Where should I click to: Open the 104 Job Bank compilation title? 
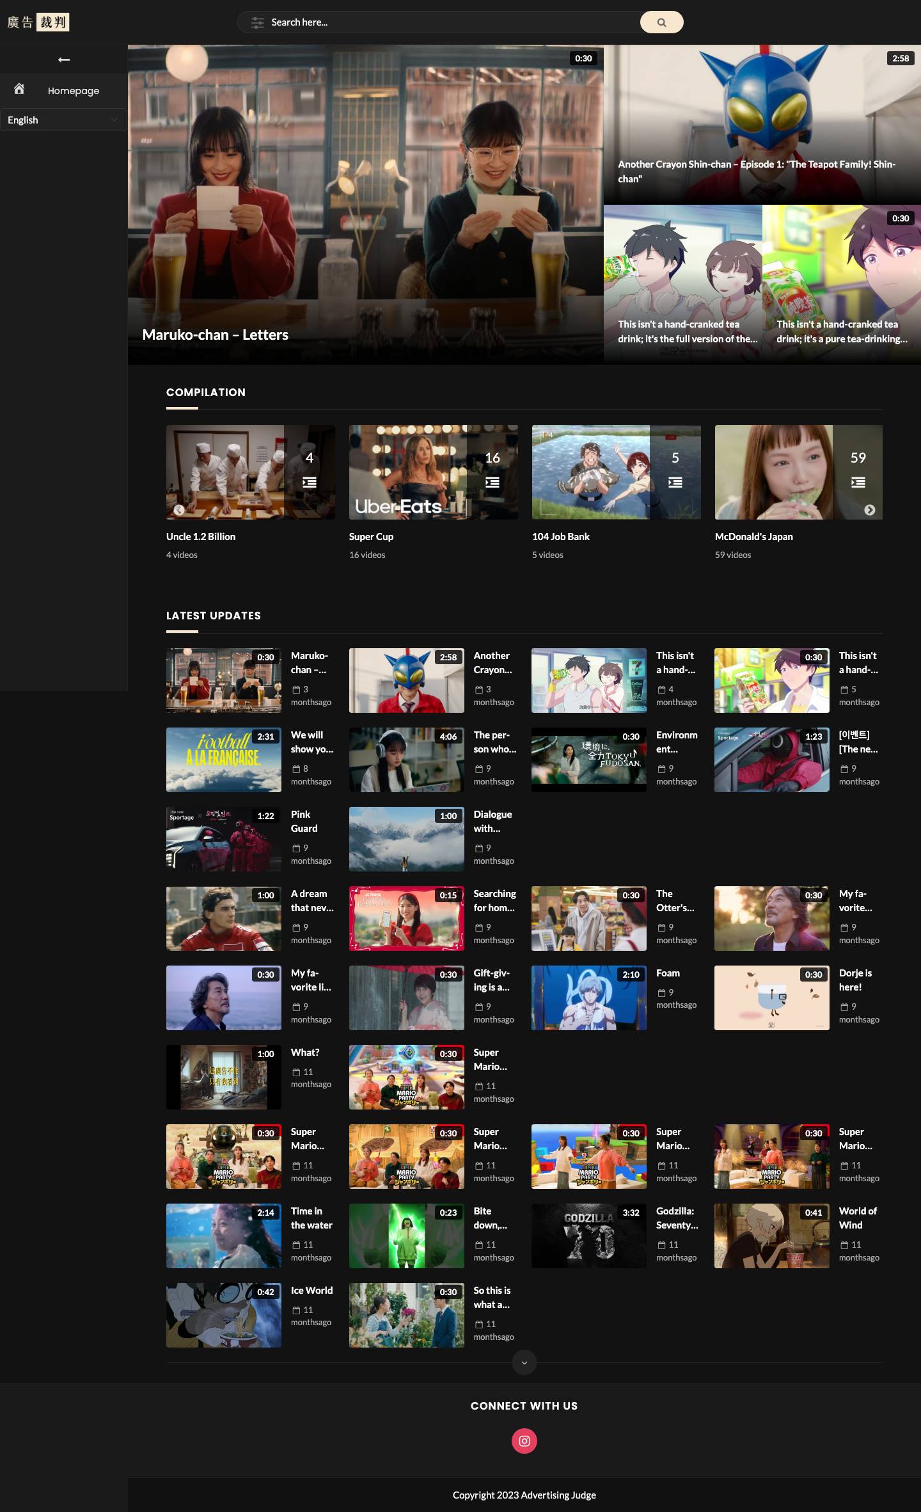click(x=561, y=537)
